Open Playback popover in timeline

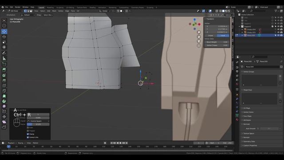point(12,143)
